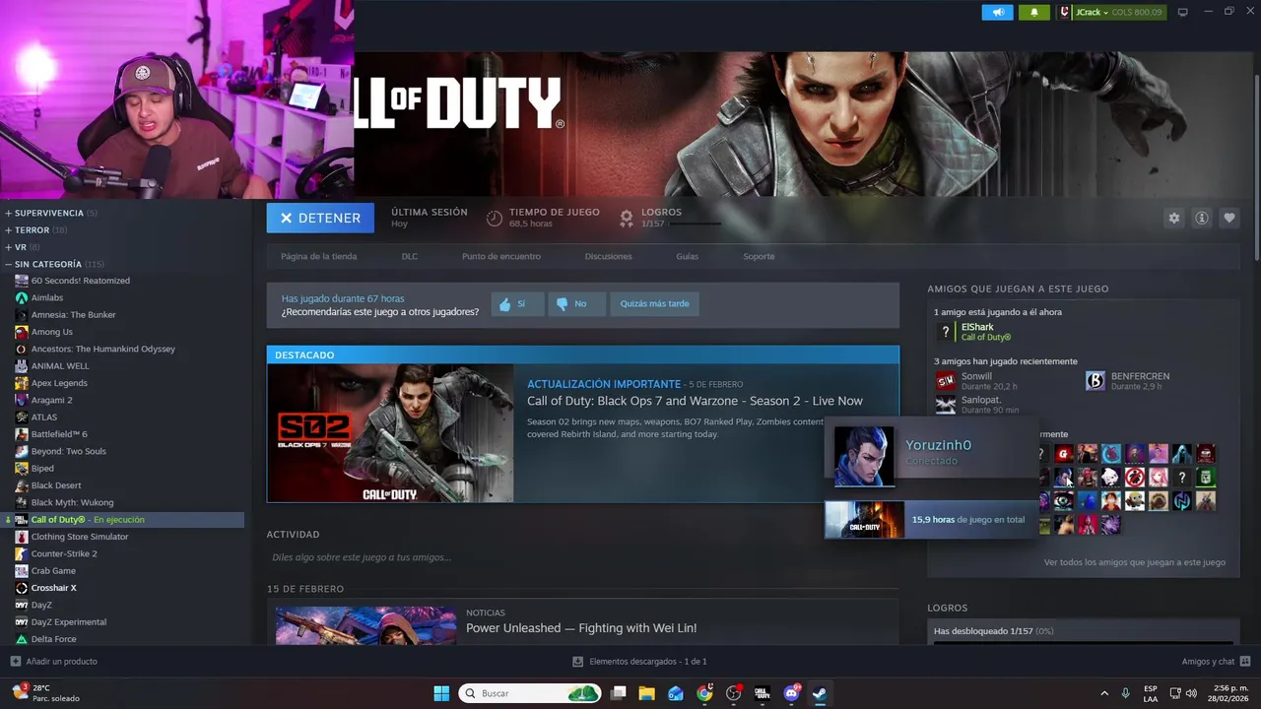The width and height of the screenshot is (1261, 709).
Task: Recommend the game with the Sí thumbs-up
Action: coord(517,304)
